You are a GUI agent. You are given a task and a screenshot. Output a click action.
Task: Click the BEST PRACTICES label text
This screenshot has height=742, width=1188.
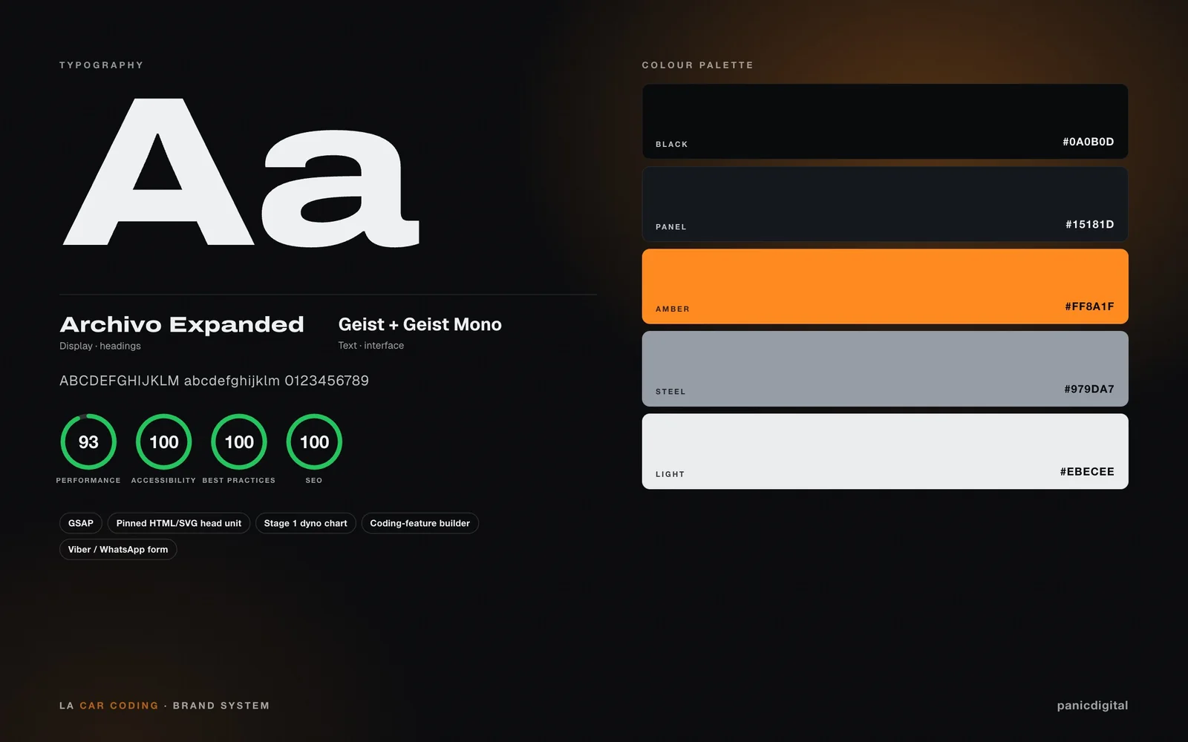pyautogui.click(x=239, y=481)
